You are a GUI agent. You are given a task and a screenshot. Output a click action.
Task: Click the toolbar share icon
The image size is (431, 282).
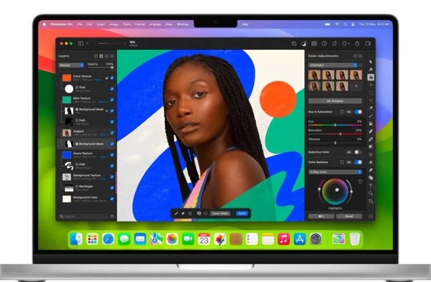pos(357,44)
